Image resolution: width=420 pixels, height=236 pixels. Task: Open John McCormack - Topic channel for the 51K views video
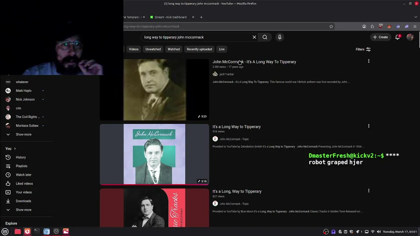[x=234, y=139]
